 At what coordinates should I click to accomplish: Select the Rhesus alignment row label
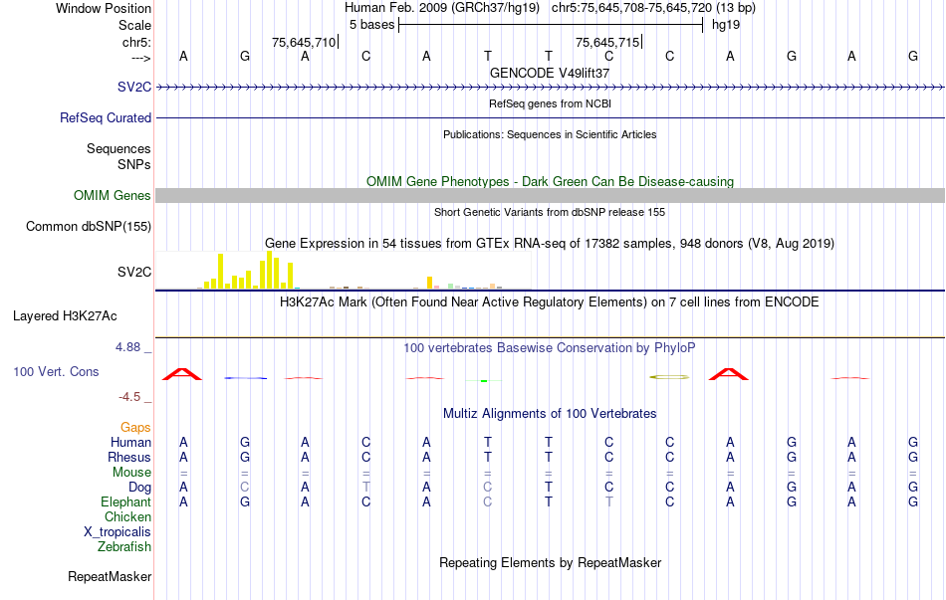(x=129, y=457)
